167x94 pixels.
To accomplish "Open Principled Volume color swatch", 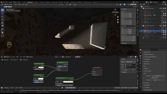I will [68, 82].
